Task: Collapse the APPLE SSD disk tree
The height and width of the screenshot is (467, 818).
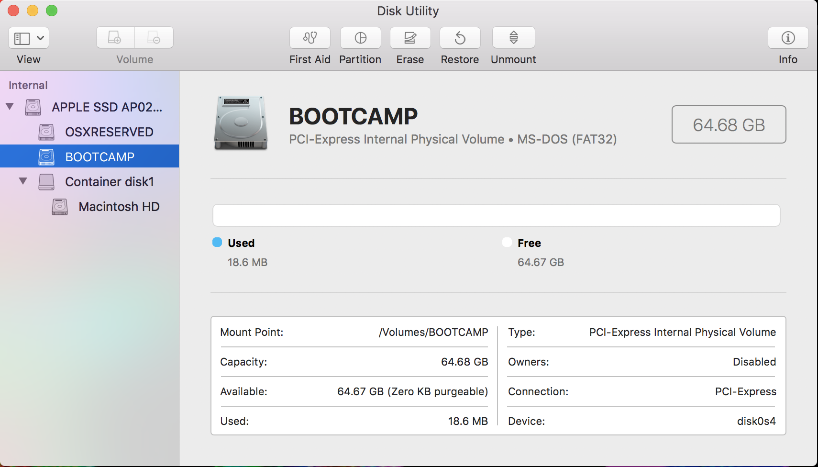Action: pyautogui.click(x=10, y=106)
